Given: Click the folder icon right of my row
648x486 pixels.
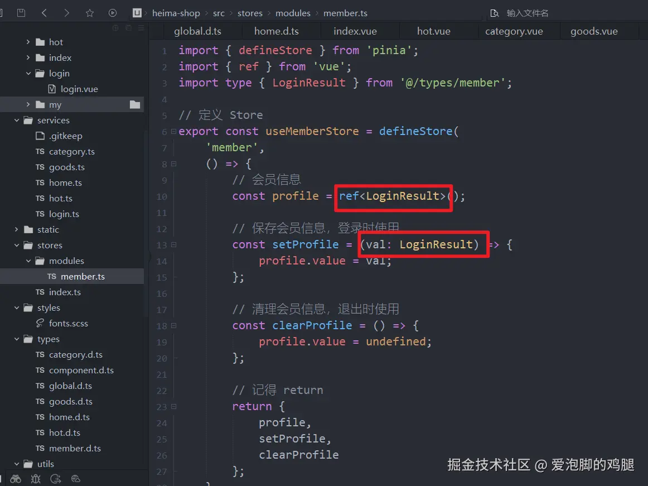Looking at the screenshot, I should point(135,105).
